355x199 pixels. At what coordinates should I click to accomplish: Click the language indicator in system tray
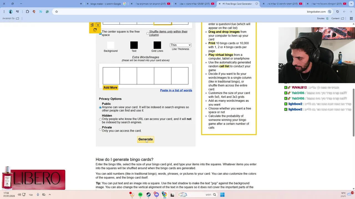31,195
